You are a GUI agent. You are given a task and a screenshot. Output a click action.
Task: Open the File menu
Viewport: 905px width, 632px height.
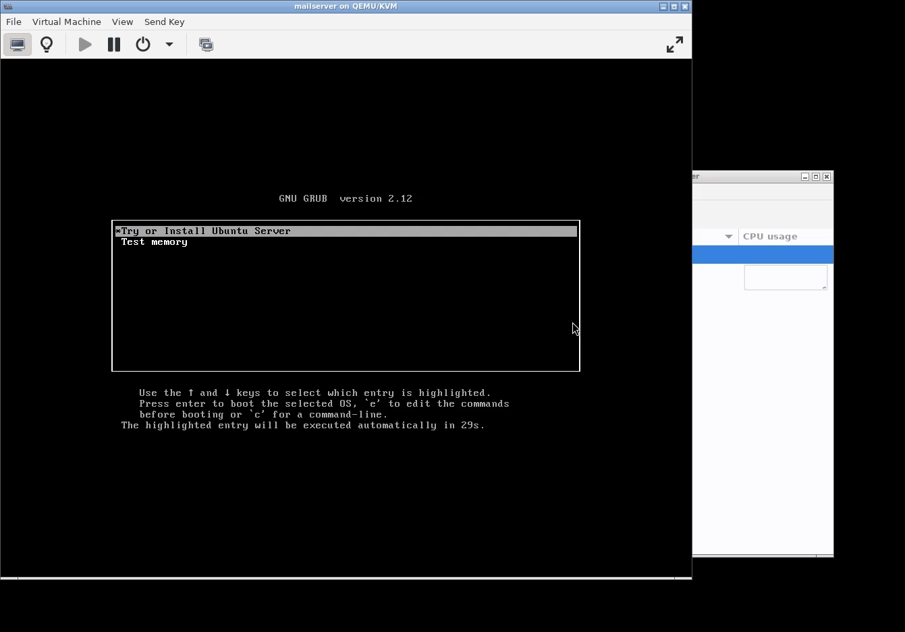click(x=13, y=22)
